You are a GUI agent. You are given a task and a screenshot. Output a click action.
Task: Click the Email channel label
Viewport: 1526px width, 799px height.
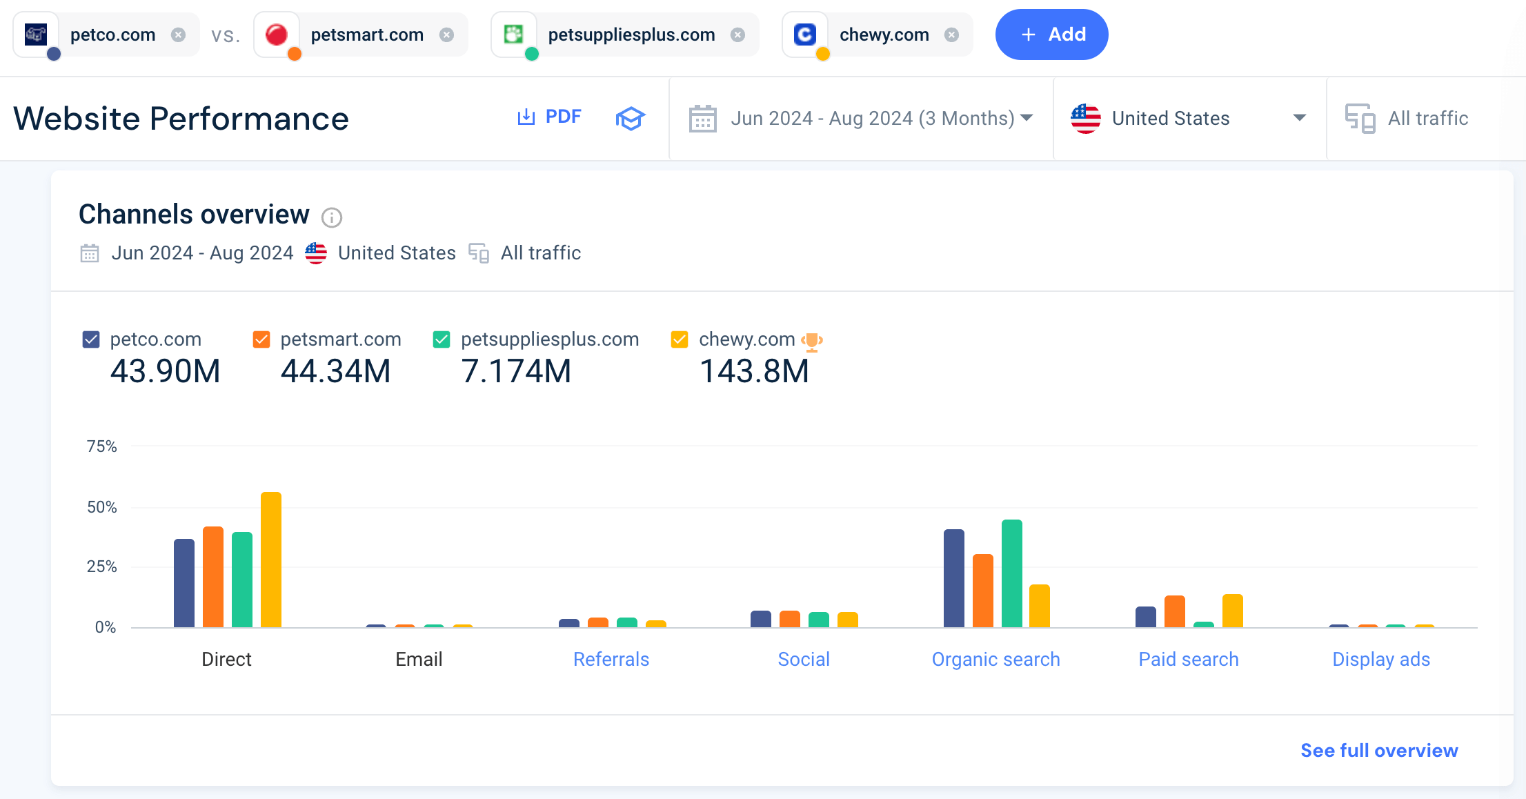419,660
